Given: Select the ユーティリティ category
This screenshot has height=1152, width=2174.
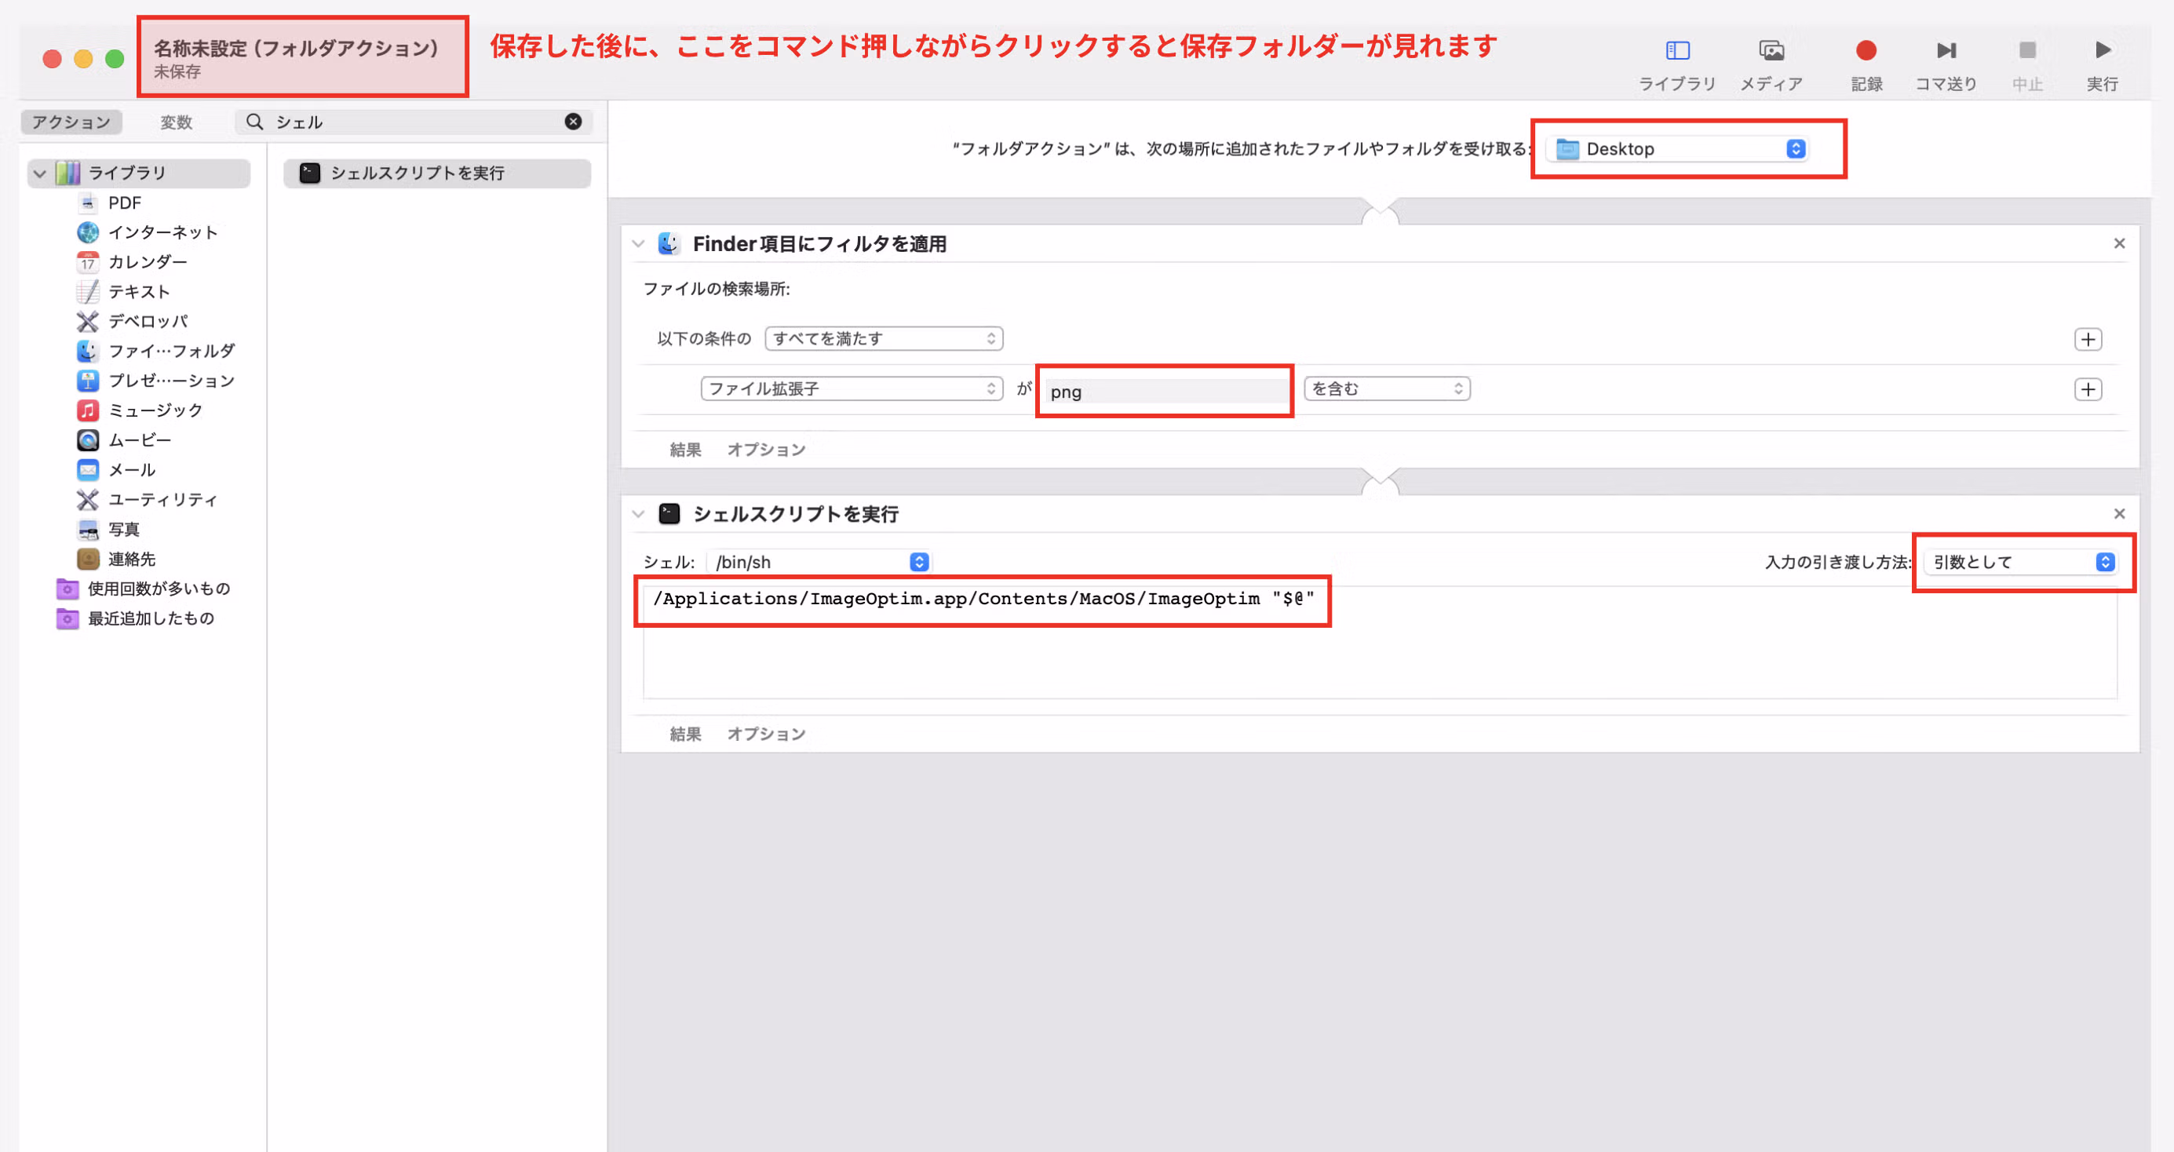Looking at the screenshot, I should point(148,500).
